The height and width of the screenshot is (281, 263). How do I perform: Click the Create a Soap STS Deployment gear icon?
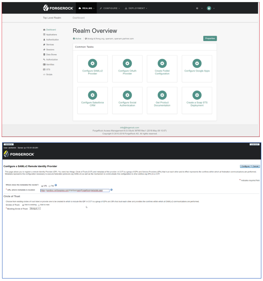pos(197,95)
